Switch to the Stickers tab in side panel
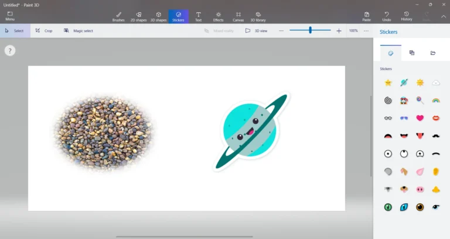The image size is (450, 239). (391, 53)
